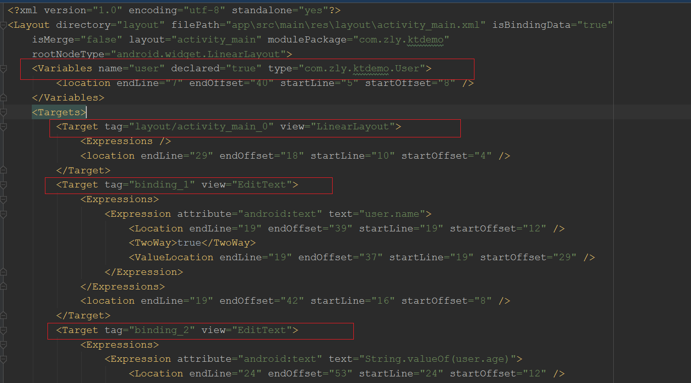This screenshot has height=383, width=691.
Task: Click the self-closing <Expressions /> tag
Action: [x=126, y=141]
